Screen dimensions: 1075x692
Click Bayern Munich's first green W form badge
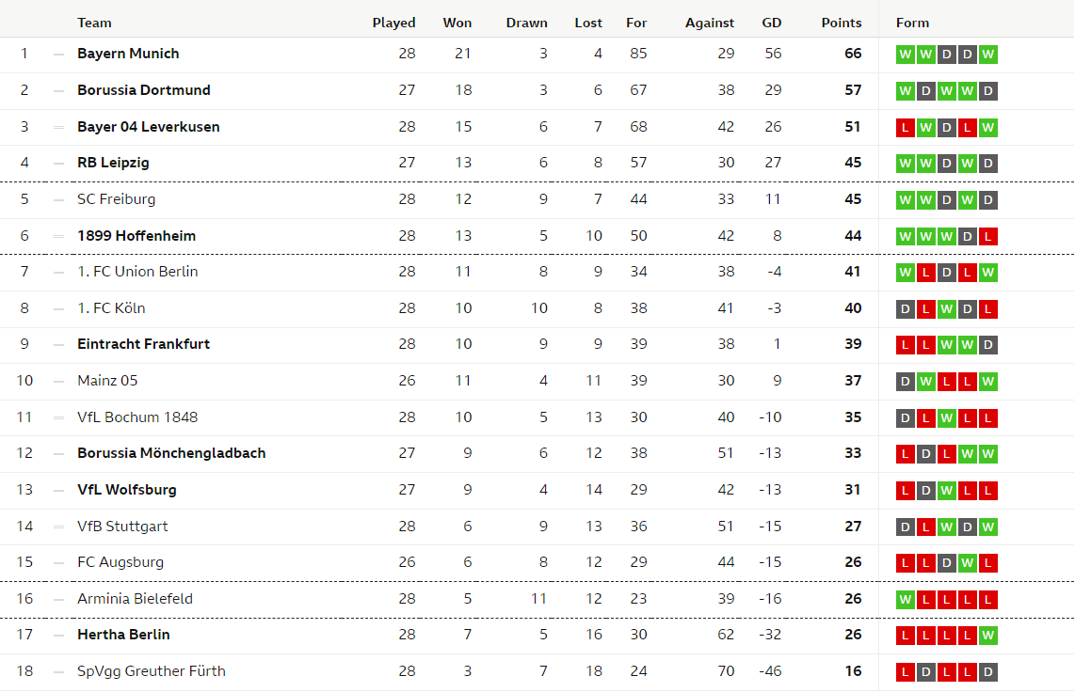tap(905, 55)
